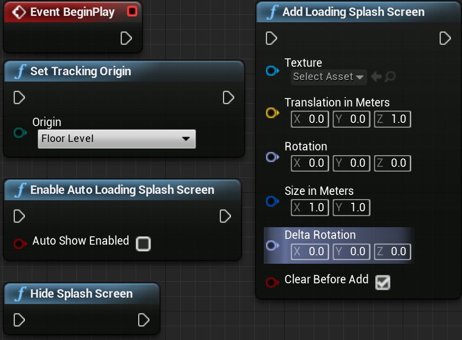Screen dimensions: 462x340
Task: Edit Translation in Meters X value
Action: (309, 119)
